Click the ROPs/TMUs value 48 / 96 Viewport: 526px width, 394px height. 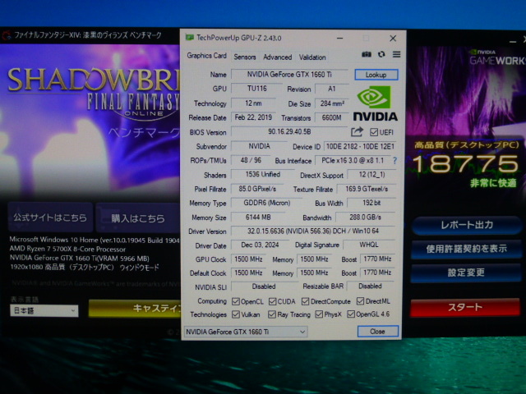(251, 160)
